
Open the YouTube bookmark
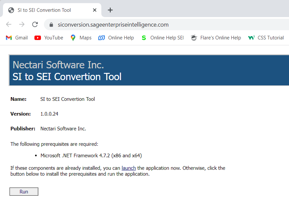tap(48, 37)
